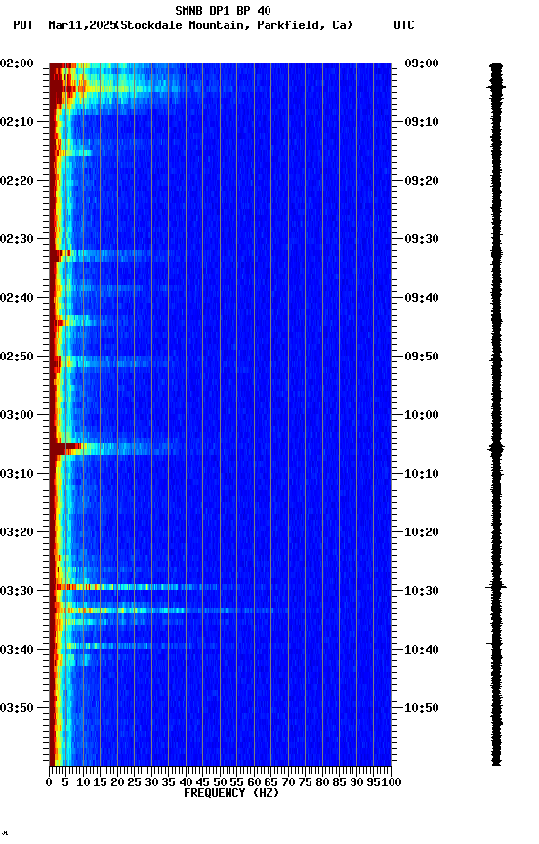Click the seismogram spike near 10:30 UTC
This screenshot has height=844, width=539.
click(x=496, y=587)
